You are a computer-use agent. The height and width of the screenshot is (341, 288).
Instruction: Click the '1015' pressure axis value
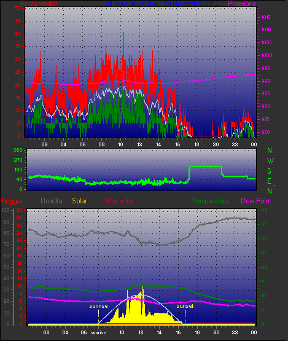tap(266, 17)
